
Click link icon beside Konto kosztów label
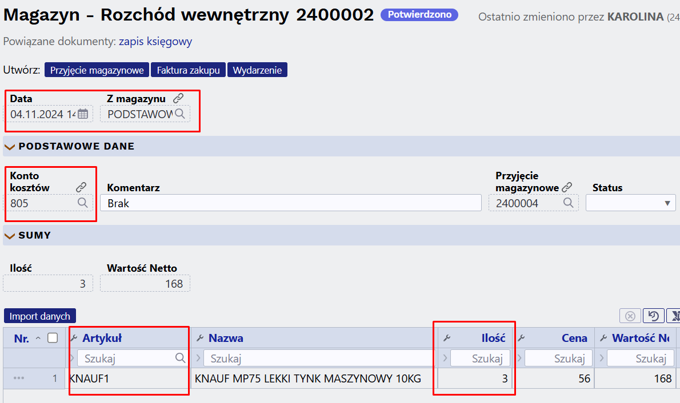tap(81, 187)
